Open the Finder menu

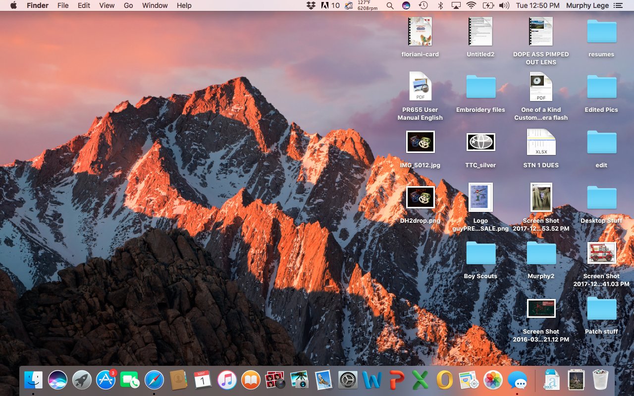(x=38, y=5)
